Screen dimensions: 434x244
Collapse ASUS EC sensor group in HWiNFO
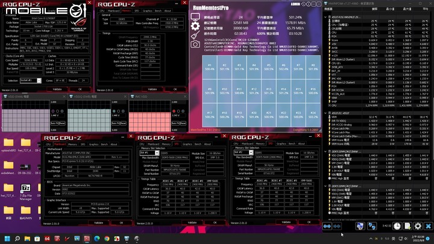point(325,113)
